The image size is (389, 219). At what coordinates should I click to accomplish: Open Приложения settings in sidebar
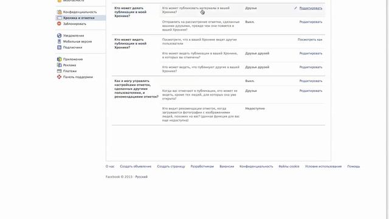[x=73, y=59]
